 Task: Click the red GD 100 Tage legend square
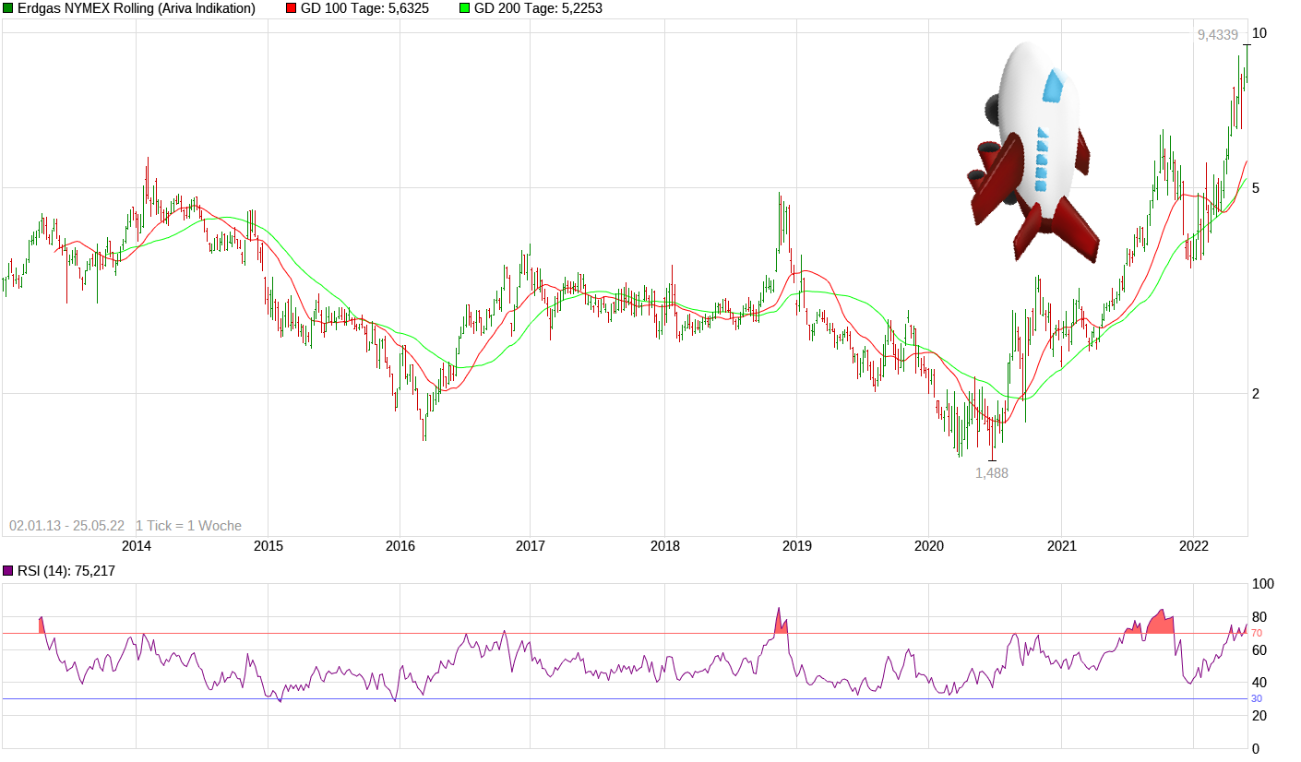(x=291, y=8)
